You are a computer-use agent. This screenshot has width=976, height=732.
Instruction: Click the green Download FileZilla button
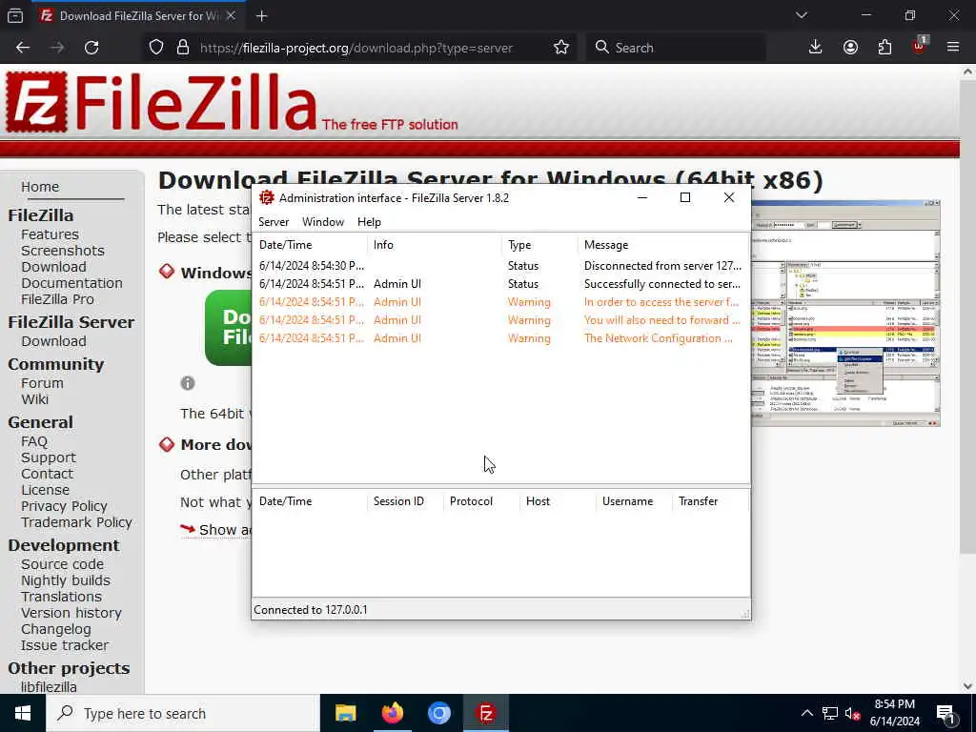(229, 328)
